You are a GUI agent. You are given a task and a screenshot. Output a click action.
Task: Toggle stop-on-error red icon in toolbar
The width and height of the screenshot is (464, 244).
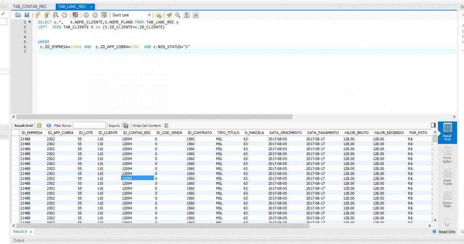tap(75, 15)
